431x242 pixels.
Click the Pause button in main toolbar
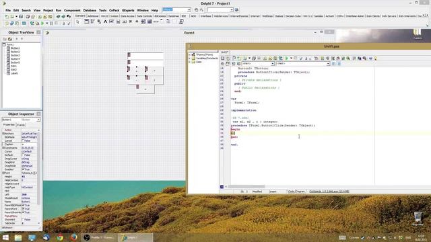click(x=51, y=24)
